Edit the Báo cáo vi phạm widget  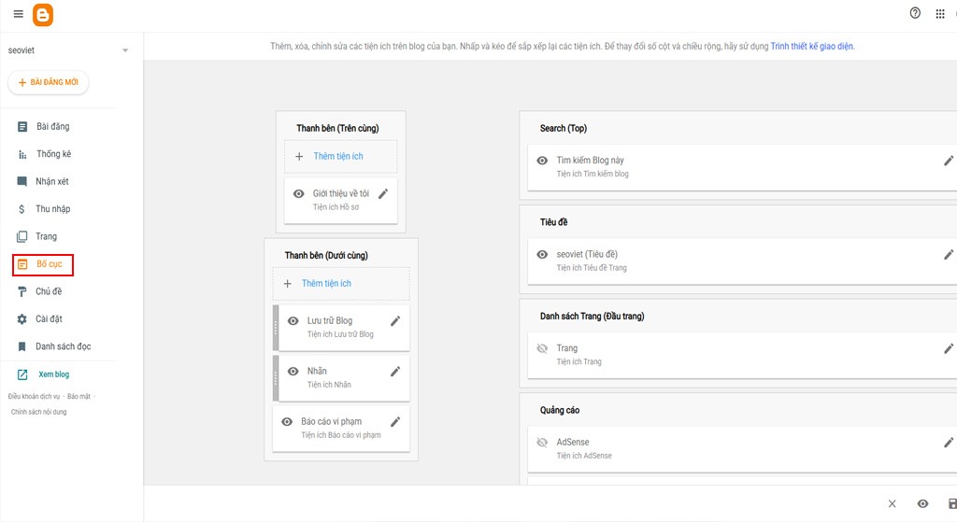395,422
